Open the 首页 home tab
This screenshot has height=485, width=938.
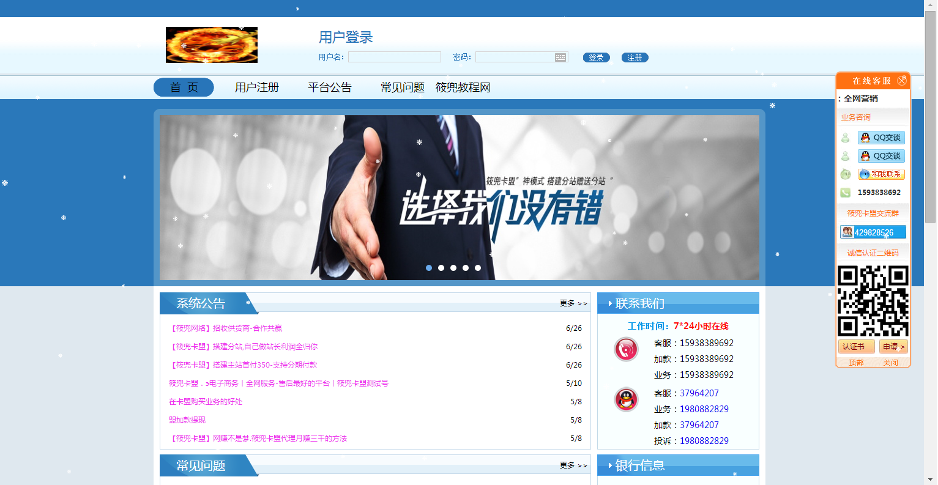pos(184,87)
